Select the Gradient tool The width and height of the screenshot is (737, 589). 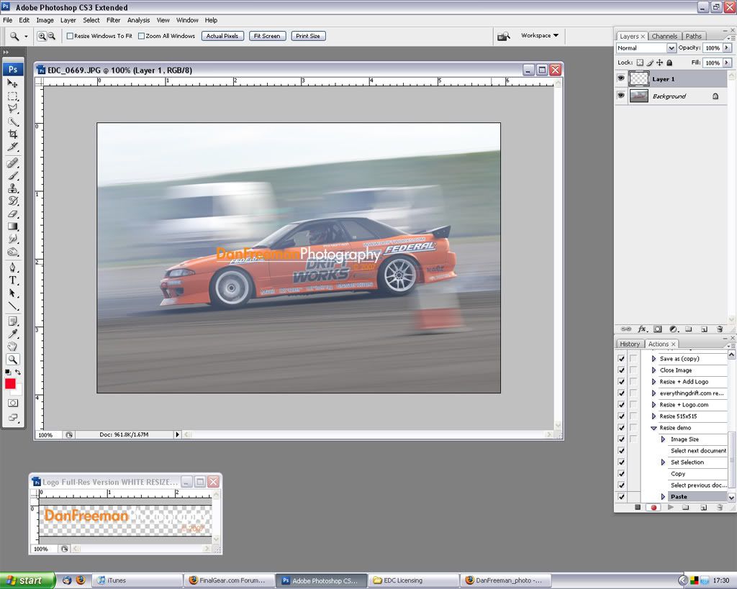(x=13, y=227)
